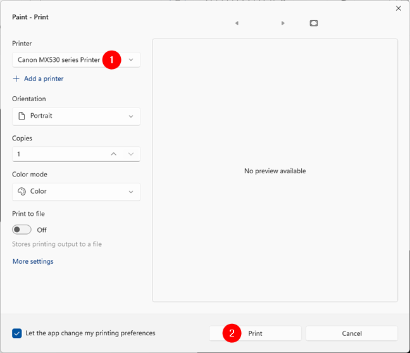Click the Copies section label
Screen dimensions: 410x353
tap(22, 139)
